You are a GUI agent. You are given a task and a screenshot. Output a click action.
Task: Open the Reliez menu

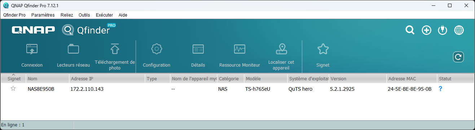tap(67, 15)
